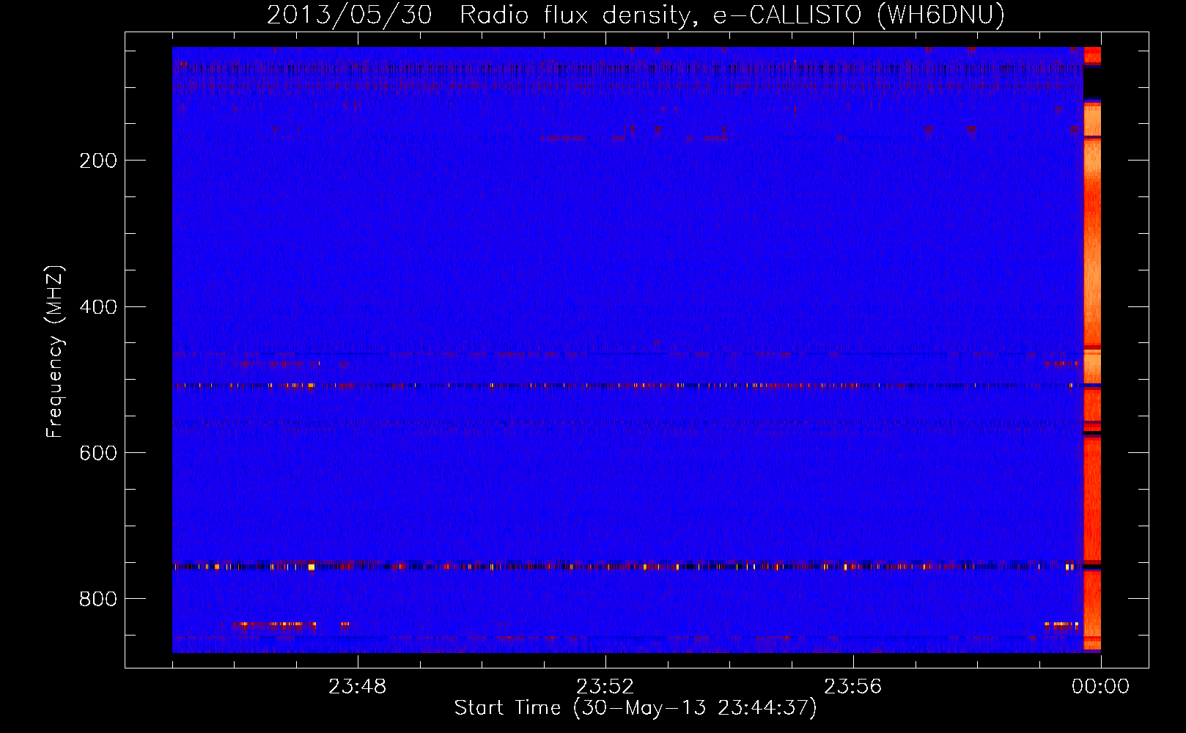Click the 400 frequency tick label
The width and height of the screenshot is (1186, 733).
tap(97, 307)
